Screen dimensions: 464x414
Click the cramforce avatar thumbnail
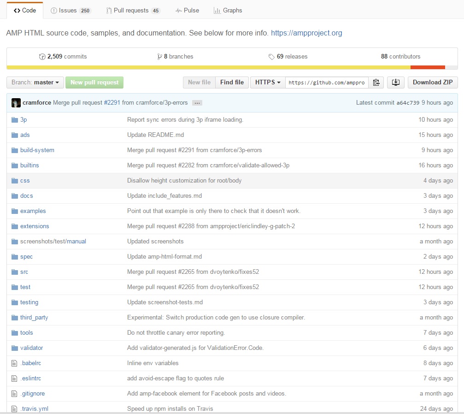click(x=16, y=103)
